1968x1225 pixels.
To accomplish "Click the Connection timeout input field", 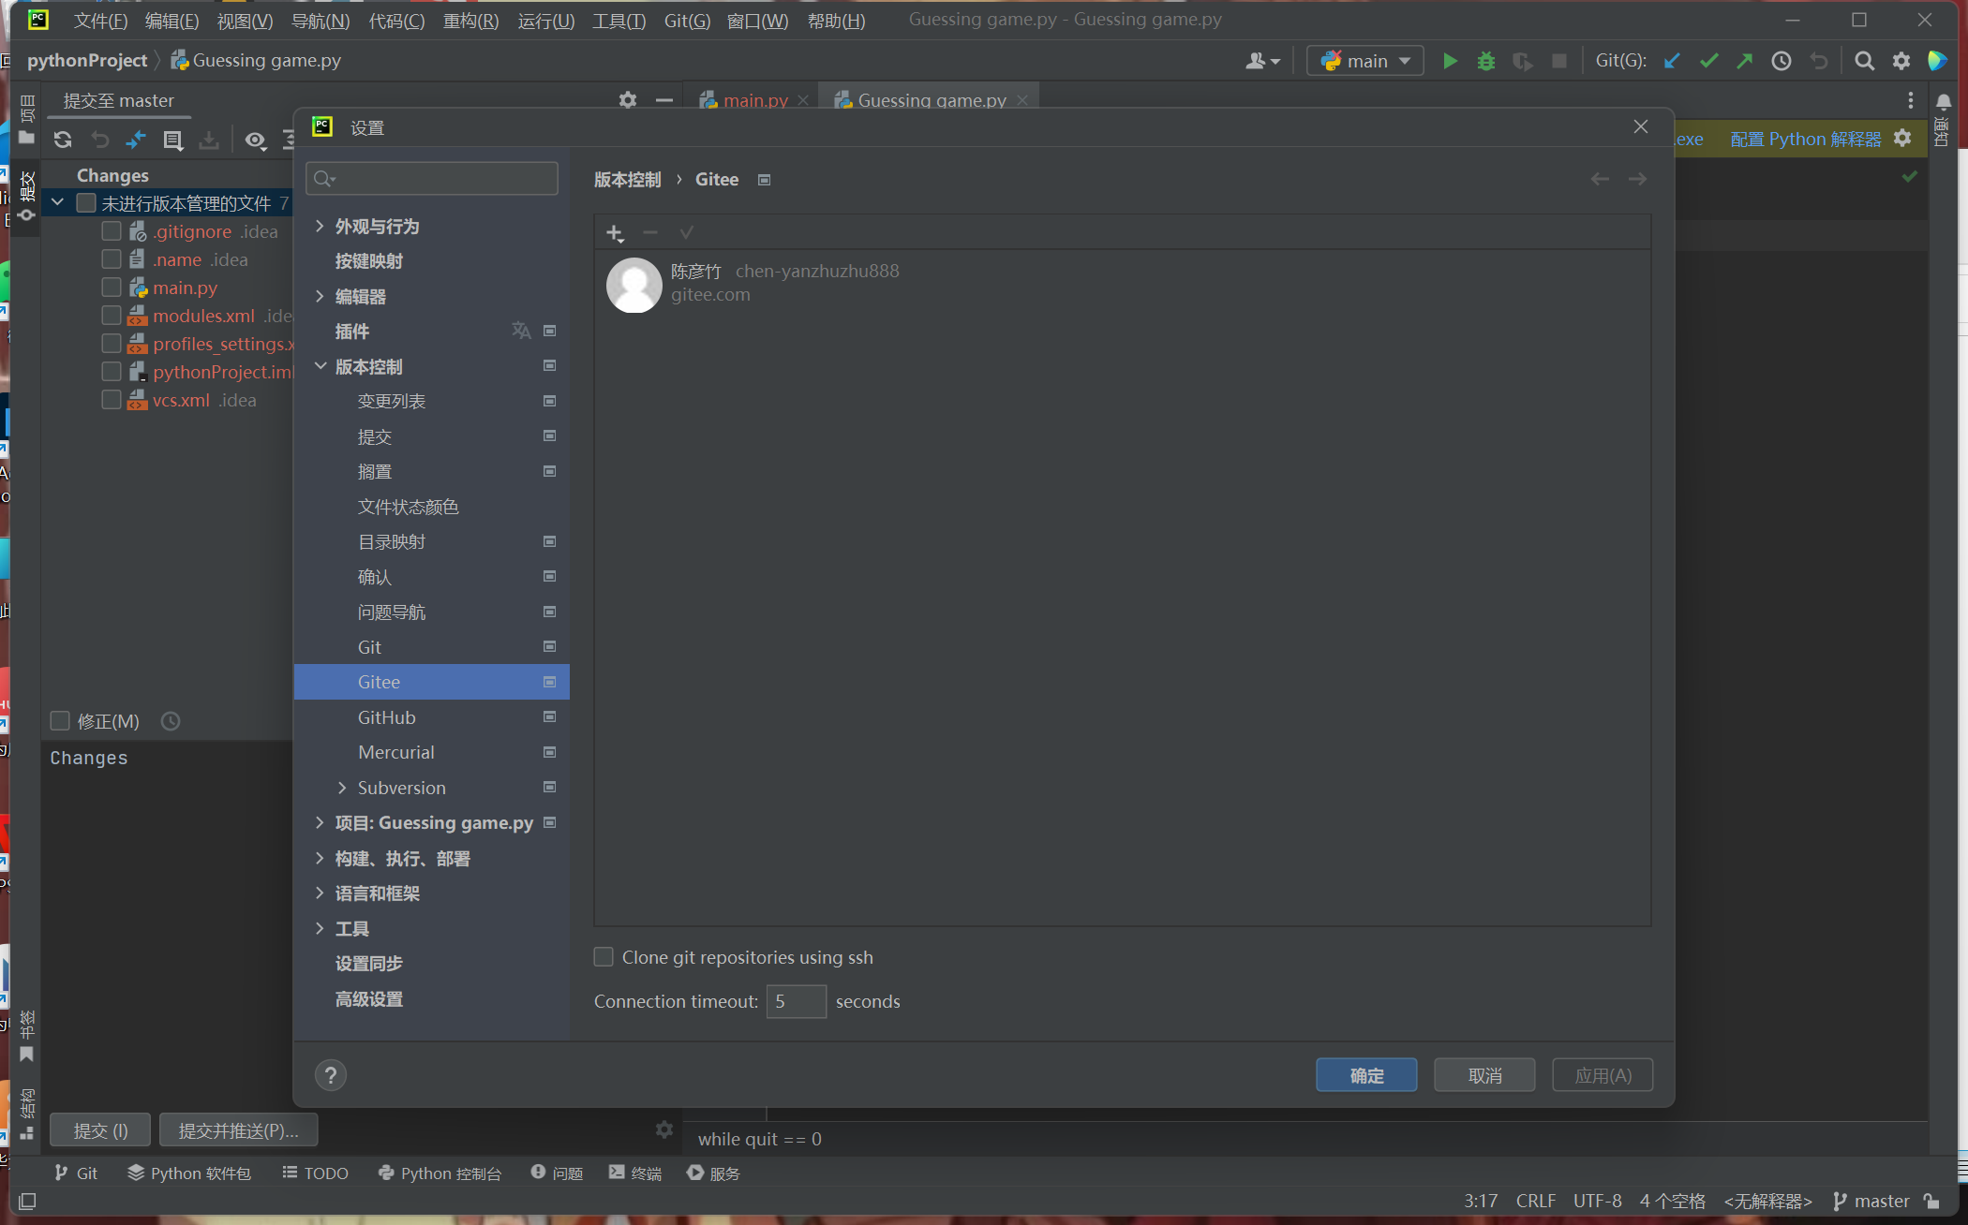I will coord(796,1001).
